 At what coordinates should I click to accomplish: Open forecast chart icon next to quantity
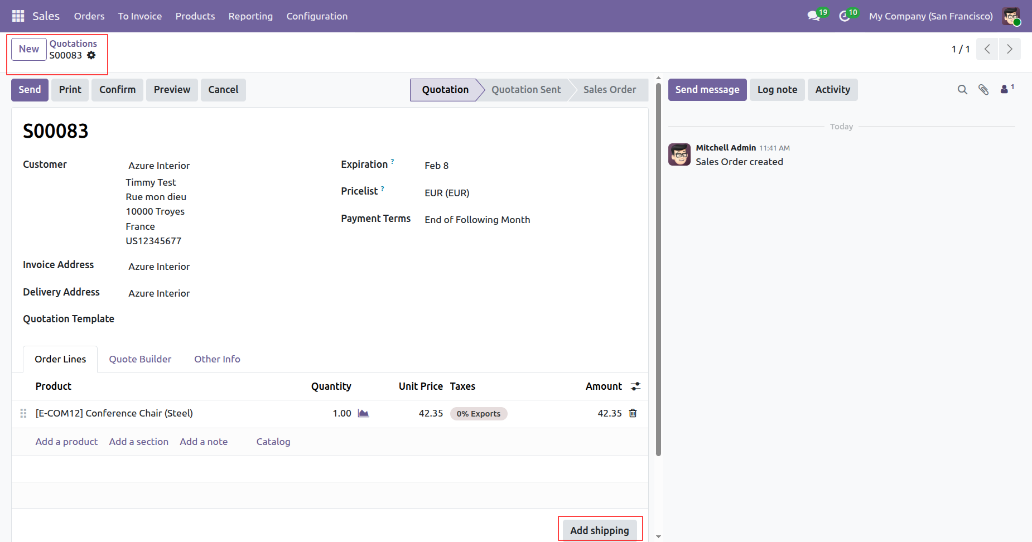[x=363, y=413]
